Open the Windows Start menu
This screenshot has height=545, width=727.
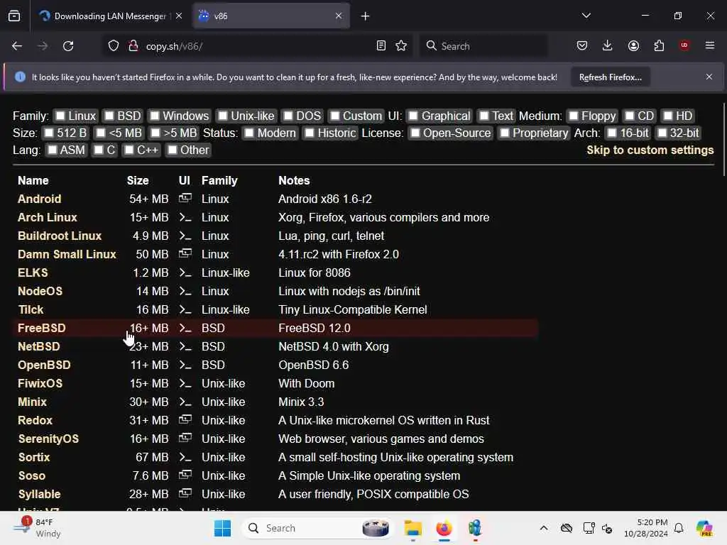222,528
